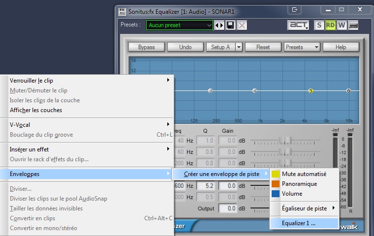Click the Q field showing 1.0
Image resolution: width=374 pixels, height=236 pixels.
point(206,141)
